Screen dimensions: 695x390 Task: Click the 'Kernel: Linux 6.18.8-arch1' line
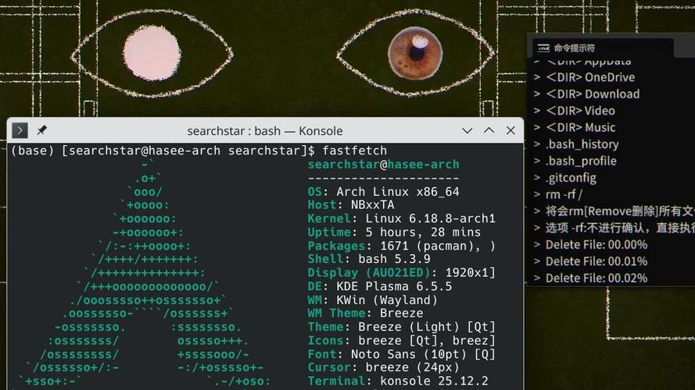(x=402, y=218)
